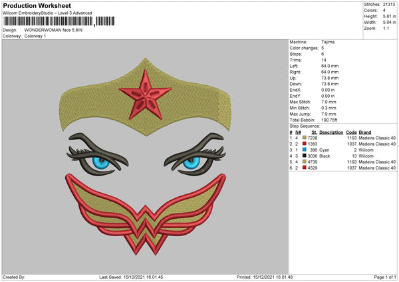Click the 'Code' column header
This screenshot has height=282, width=399.
tap(351, 132)
